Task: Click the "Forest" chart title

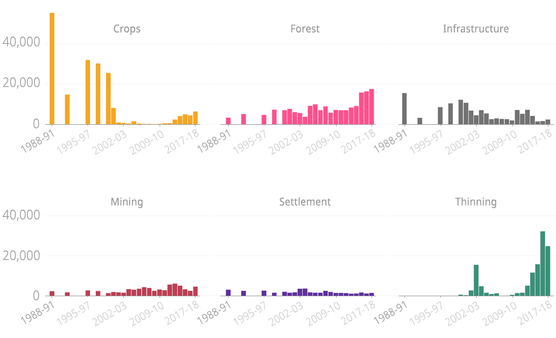Action: [x=305, y=29]
